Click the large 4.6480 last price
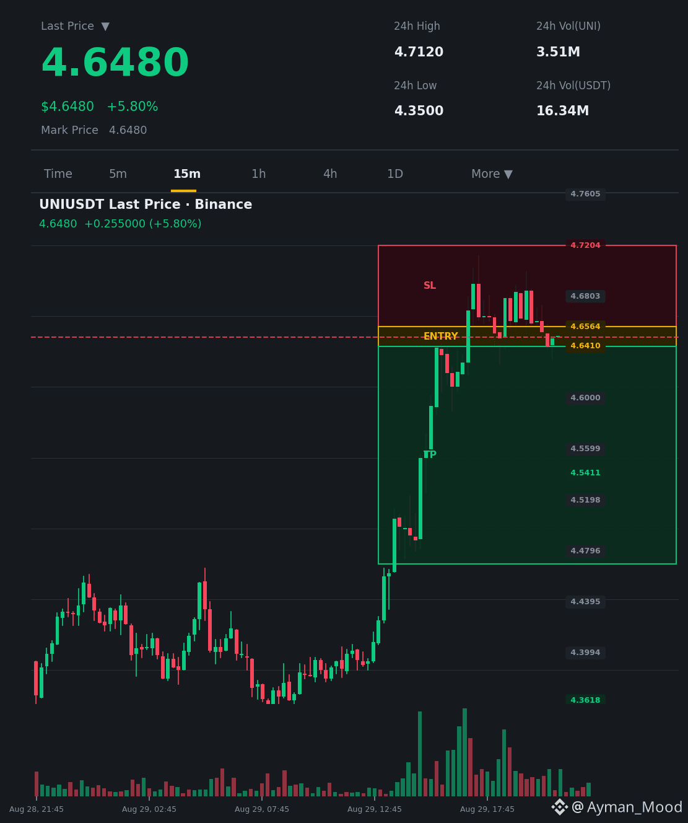The image size is (688, 823). [115, 63]
